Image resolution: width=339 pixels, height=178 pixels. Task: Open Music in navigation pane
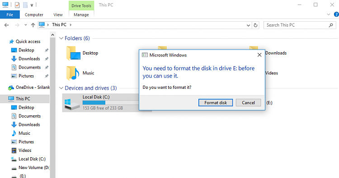pyautogui.click(x=24, y=133)
